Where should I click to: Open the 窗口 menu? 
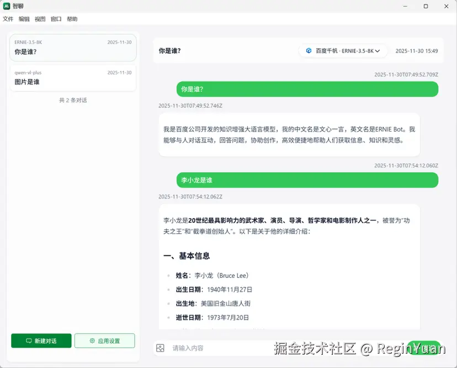pyautogui.click(x=55, y=19)
